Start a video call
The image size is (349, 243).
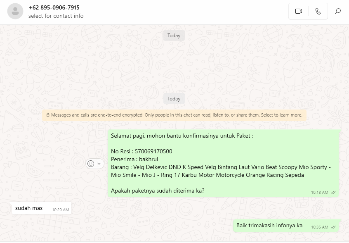click(x=299, y=11)
